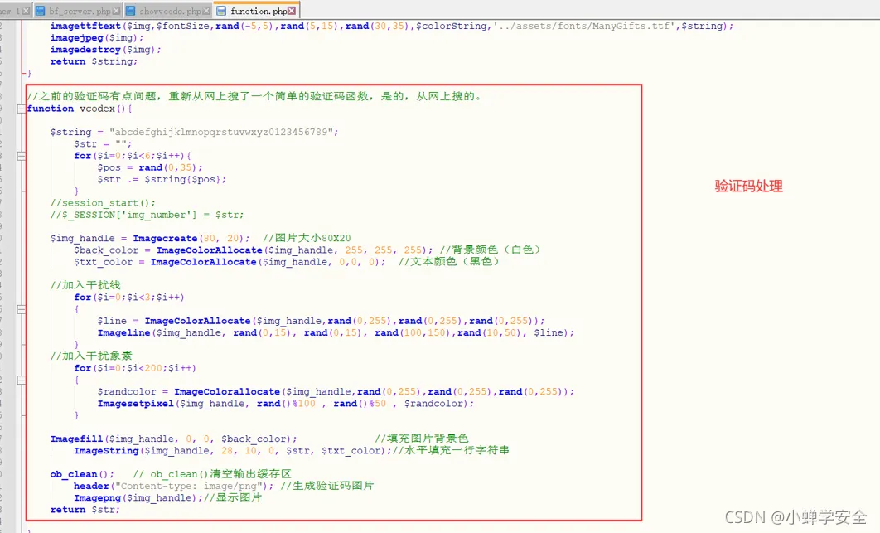Click the 'header("Content-type: image/png");' line
The image size is (880, 533).
pos(224,486)
